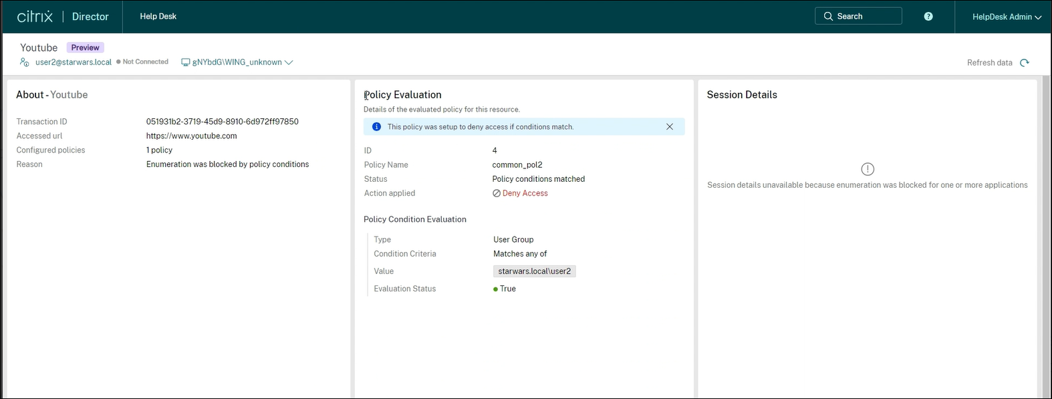Open the help question mark icon

click(928, 17)
